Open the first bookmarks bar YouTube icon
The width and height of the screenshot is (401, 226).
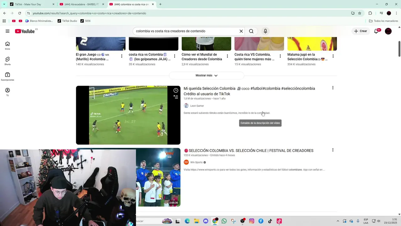pyautogui.click(x=14, y=21)
